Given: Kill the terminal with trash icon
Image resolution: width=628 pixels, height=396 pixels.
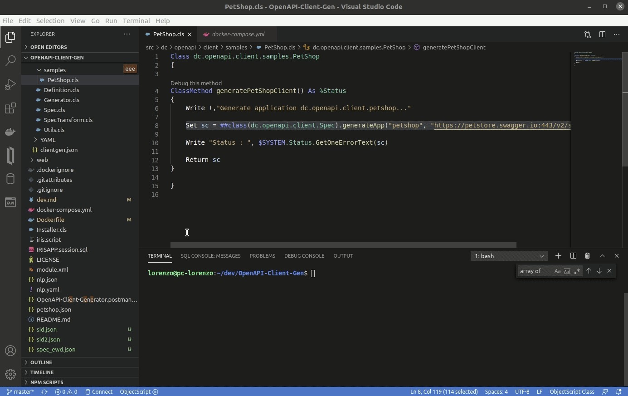Looking at the screenshot, I should click(587, 256).
